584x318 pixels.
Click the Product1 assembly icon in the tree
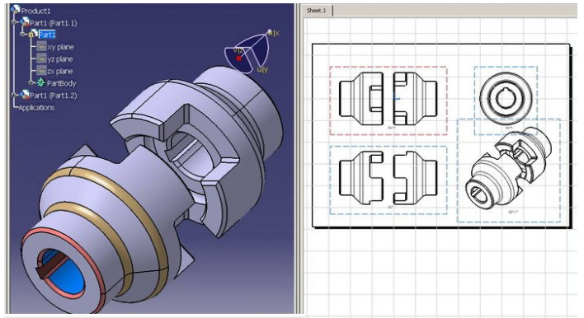tap(16, 10)
